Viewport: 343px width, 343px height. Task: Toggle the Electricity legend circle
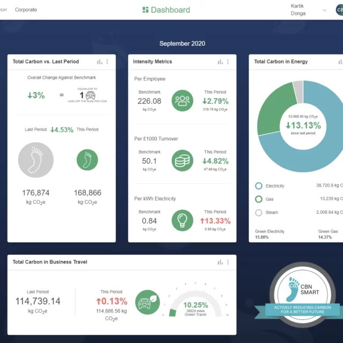259,186
